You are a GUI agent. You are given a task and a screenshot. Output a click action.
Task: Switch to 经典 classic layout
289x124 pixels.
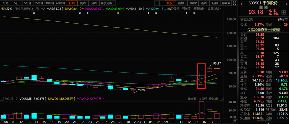[x=215, y=3]
